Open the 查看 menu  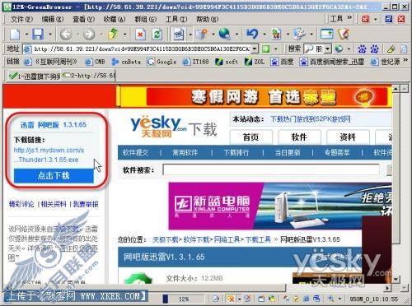[84, 19]
